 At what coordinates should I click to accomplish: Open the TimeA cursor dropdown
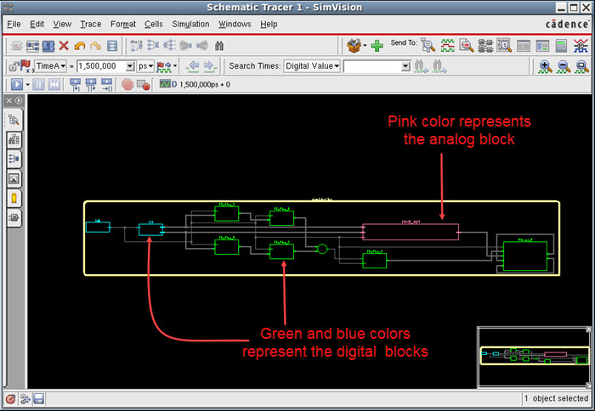click(x=51, y=65)
